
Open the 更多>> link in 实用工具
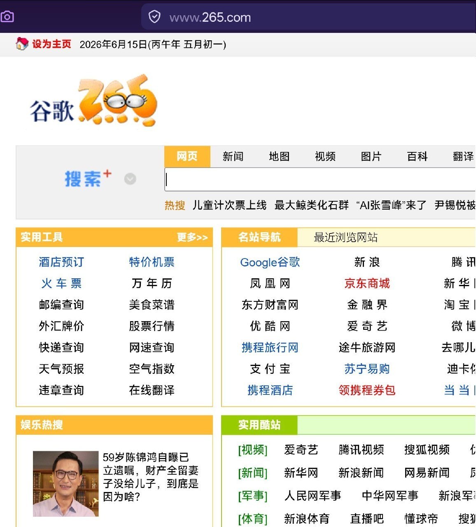193,237
